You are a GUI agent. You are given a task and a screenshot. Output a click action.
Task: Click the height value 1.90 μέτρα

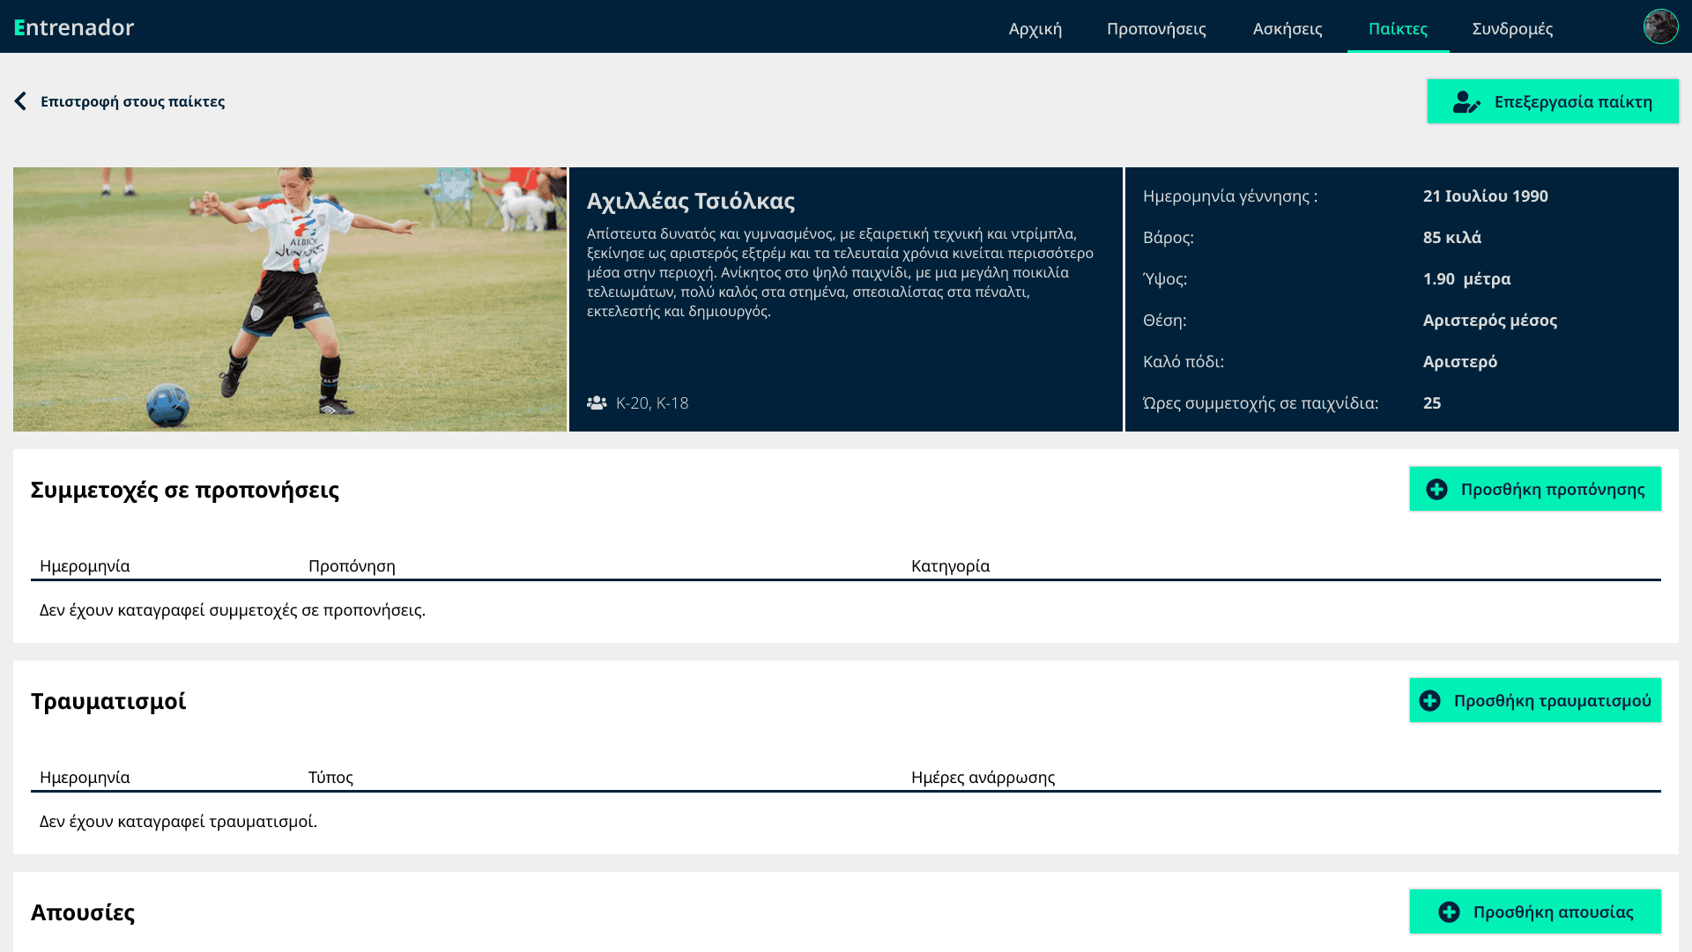(x=1466, y=278)
